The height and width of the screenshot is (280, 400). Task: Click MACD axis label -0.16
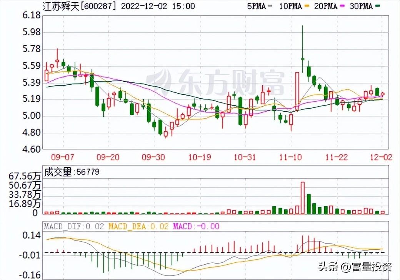click(x=30, y=275)
